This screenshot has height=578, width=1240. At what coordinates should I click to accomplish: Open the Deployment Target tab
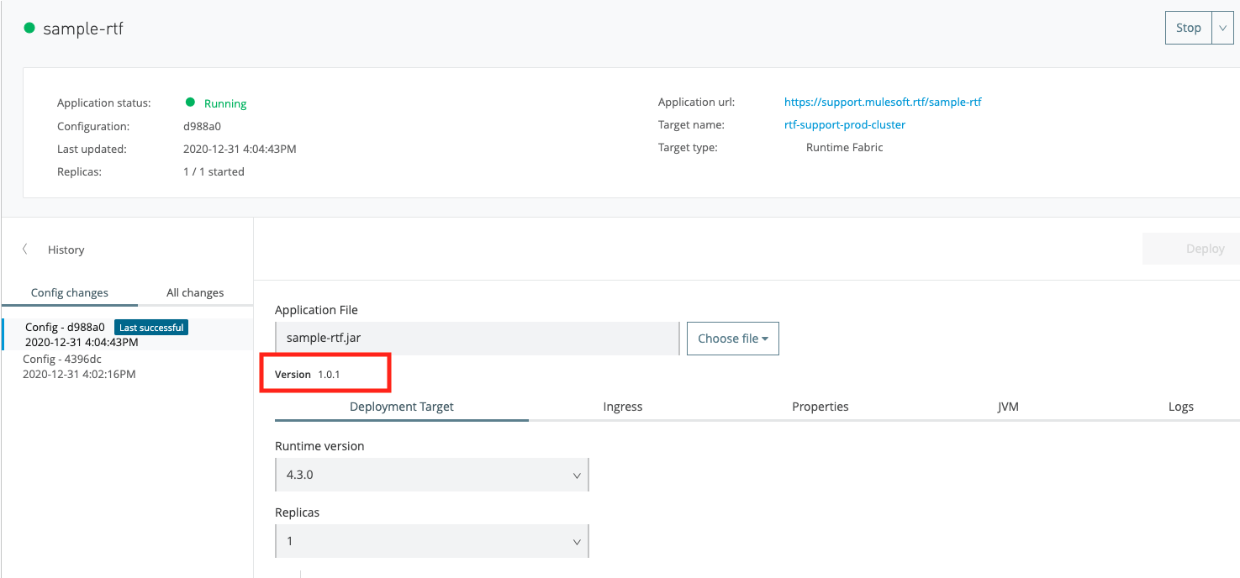click(x=401, y=407)
